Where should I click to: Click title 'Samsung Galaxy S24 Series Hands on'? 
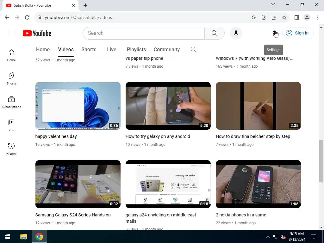[x=73, y=215]
